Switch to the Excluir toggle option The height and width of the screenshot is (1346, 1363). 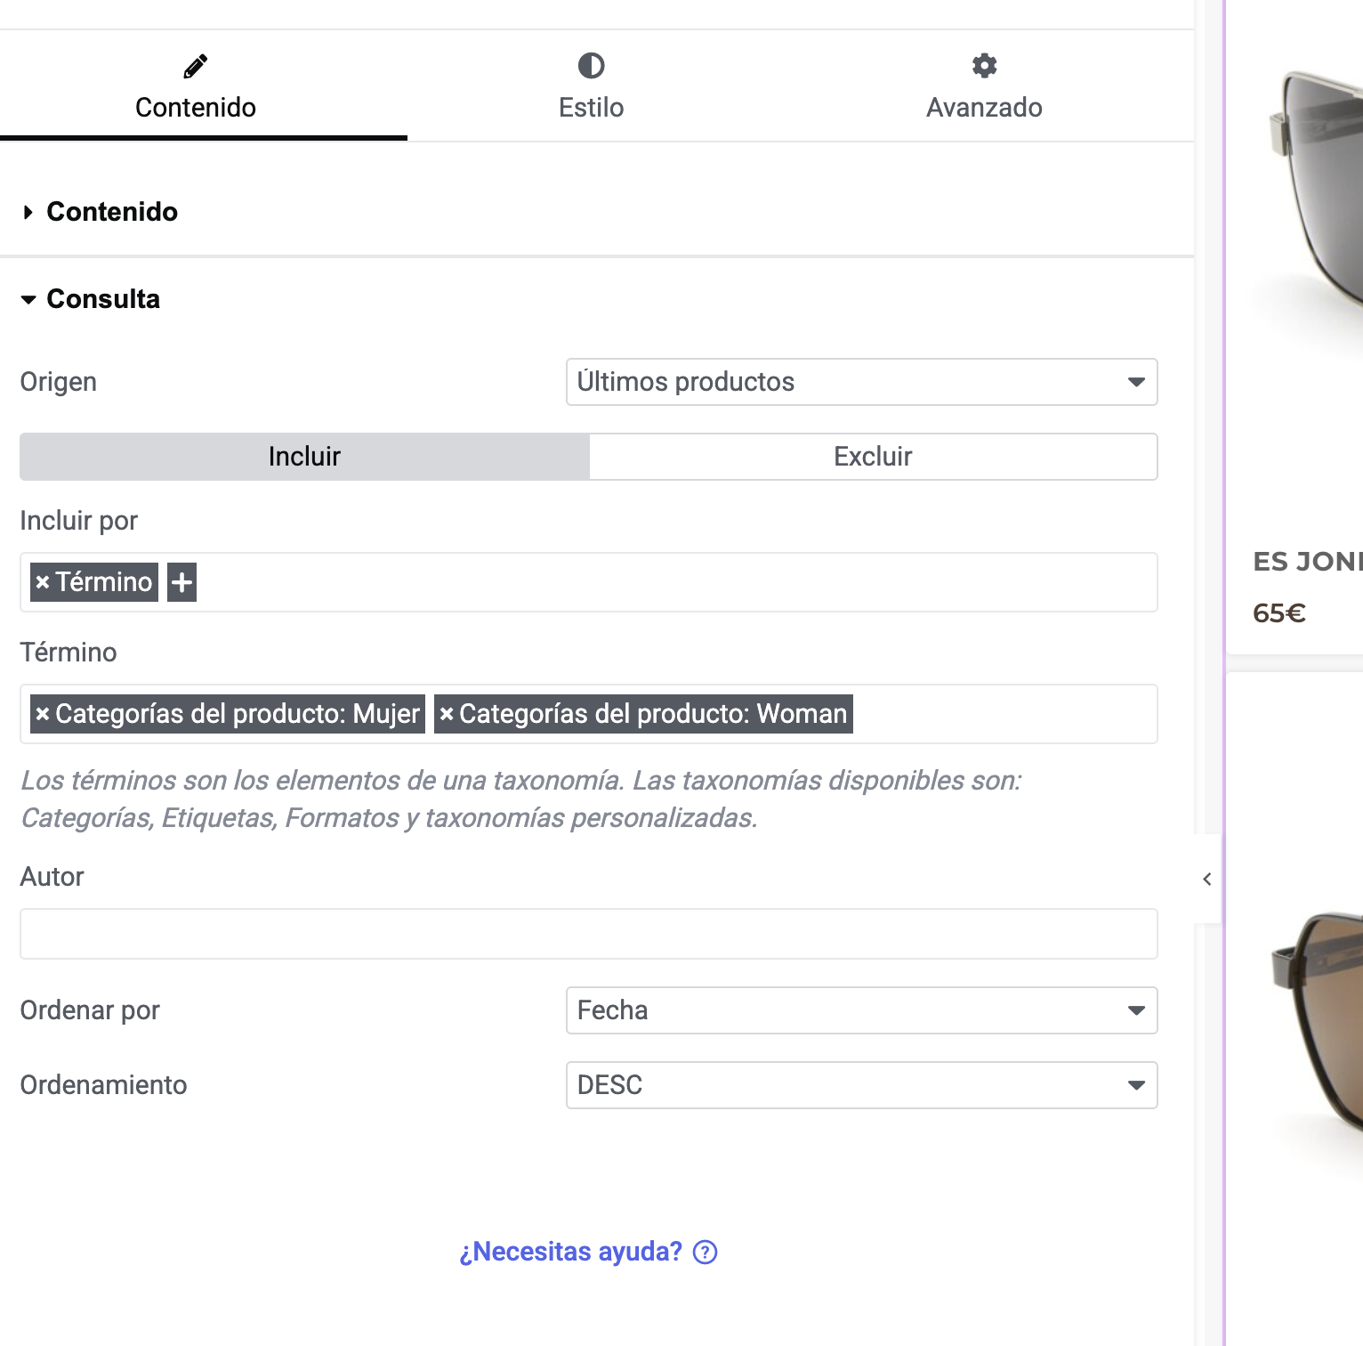873,457
